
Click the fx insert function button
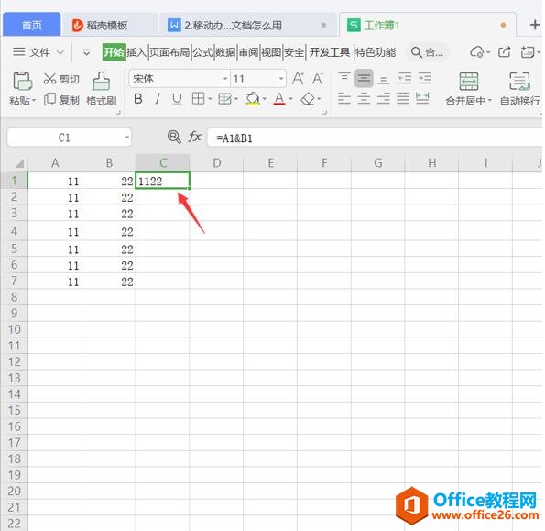(x=194, y=137)
